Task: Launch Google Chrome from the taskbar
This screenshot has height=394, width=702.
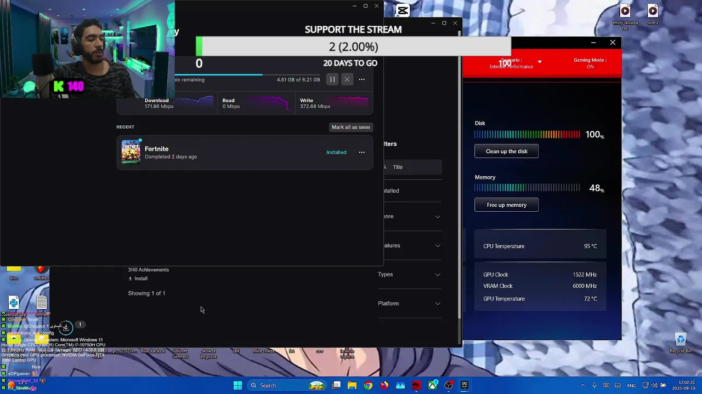Action: click(x=368, y=385)
